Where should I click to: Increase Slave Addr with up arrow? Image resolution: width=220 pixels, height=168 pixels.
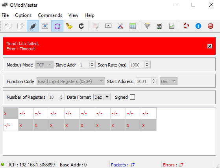click(x=92, y=63)
